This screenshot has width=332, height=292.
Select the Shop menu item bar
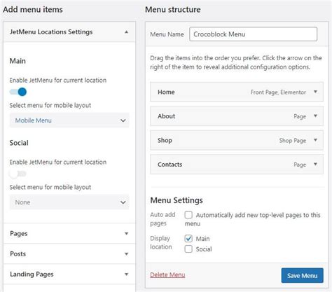pyautogui.click(x=237, y=140)
